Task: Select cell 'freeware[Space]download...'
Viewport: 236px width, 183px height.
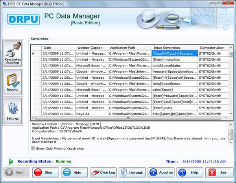Action: 175,72
